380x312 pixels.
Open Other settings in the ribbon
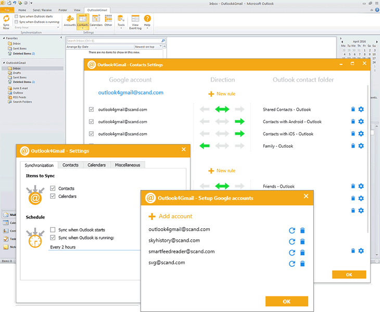(x=108, y=21)
